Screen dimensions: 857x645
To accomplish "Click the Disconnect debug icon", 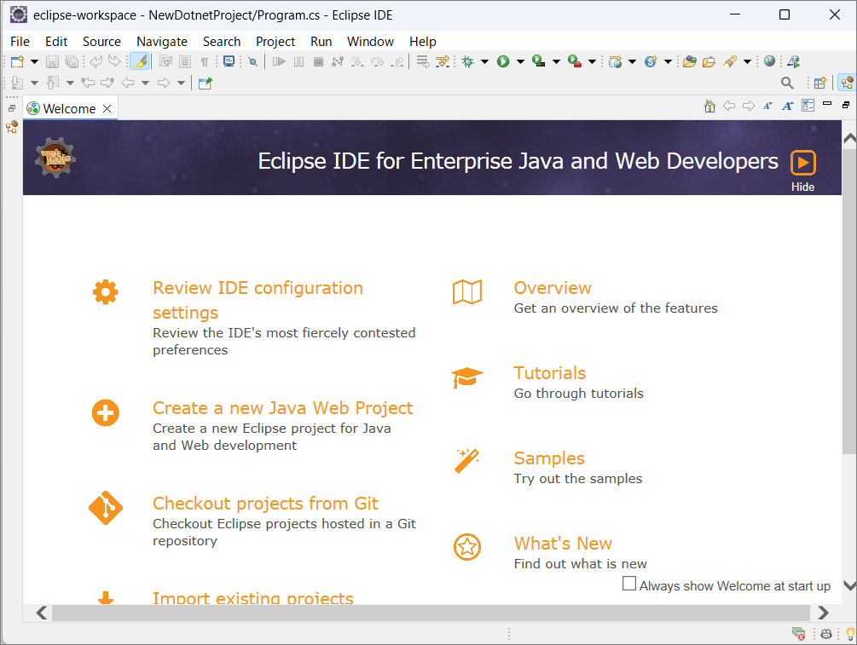I will [x=338, y=61].
